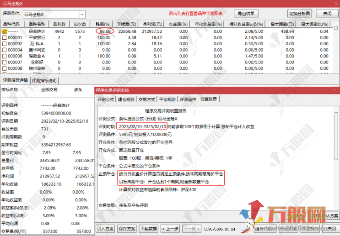The image size is (340, 236).
Task: Open the 评测品种 tab
Action: (x=188, y=100)
